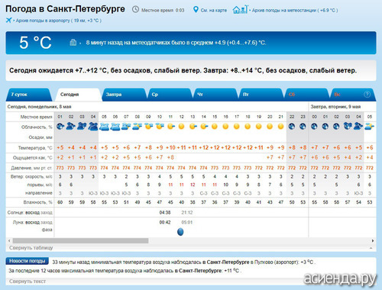The height and width of the screenshot is (290, 382).
Task: Click the cloudiness icon for hour 01 today
Action: pos(60,126)
